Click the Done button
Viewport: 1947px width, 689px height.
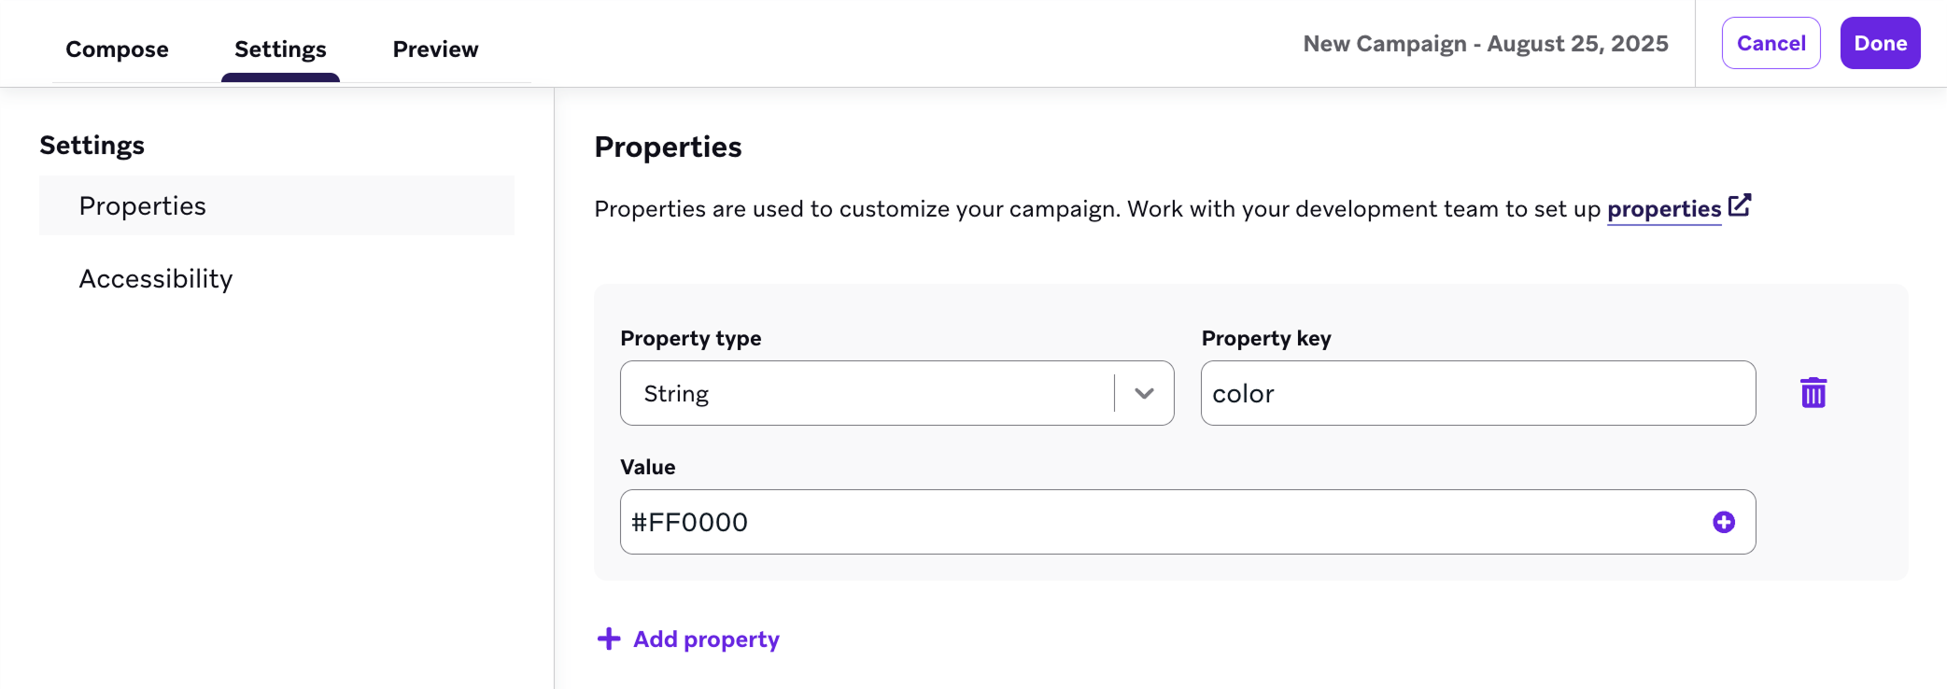[x=1880, y=42]
